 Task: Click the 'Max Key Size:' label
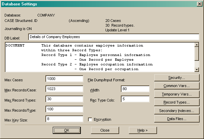tap(16, 120)
